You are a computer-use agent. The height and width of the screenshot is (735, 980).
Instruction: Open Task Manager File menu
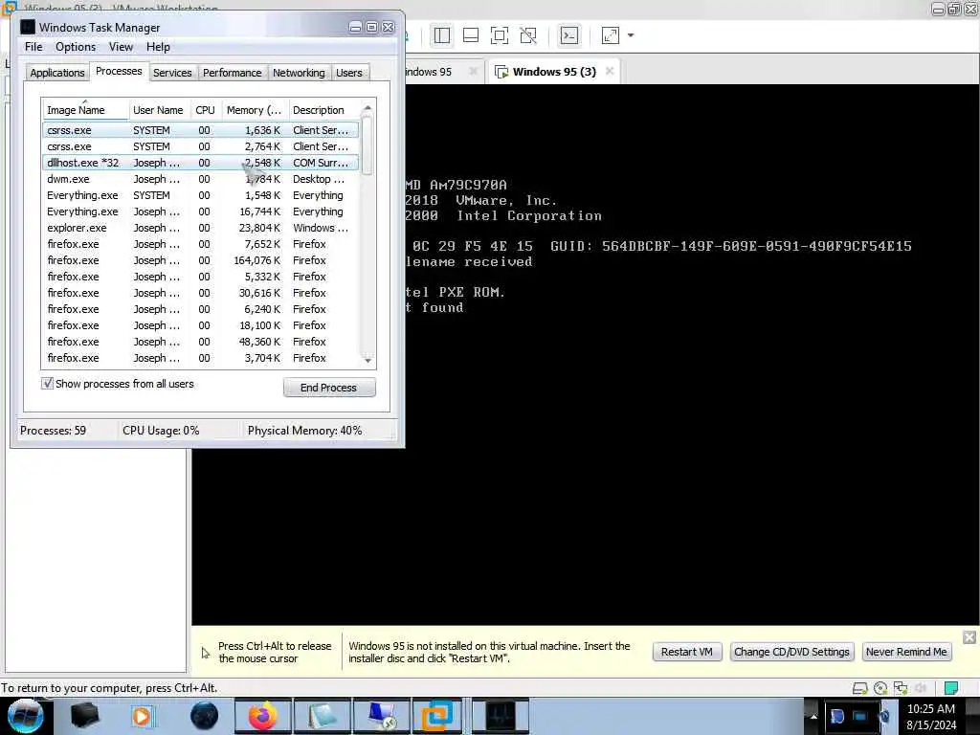(x=33, y=47)
